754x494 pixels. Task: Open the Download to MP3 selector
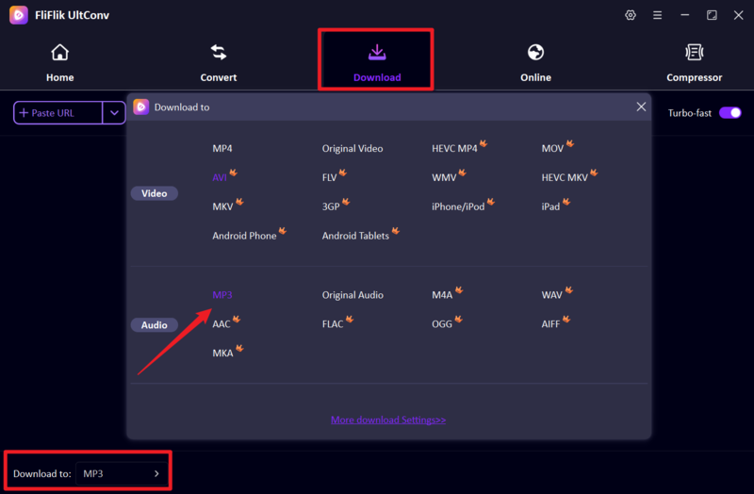(121, 473)
